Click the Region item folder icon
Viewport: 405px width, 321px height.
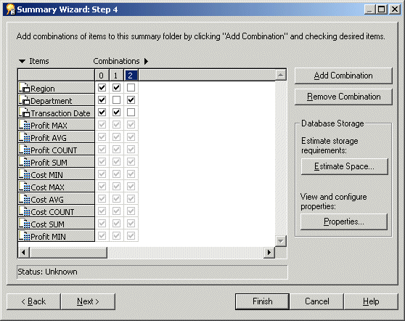(x=25, y=88)
